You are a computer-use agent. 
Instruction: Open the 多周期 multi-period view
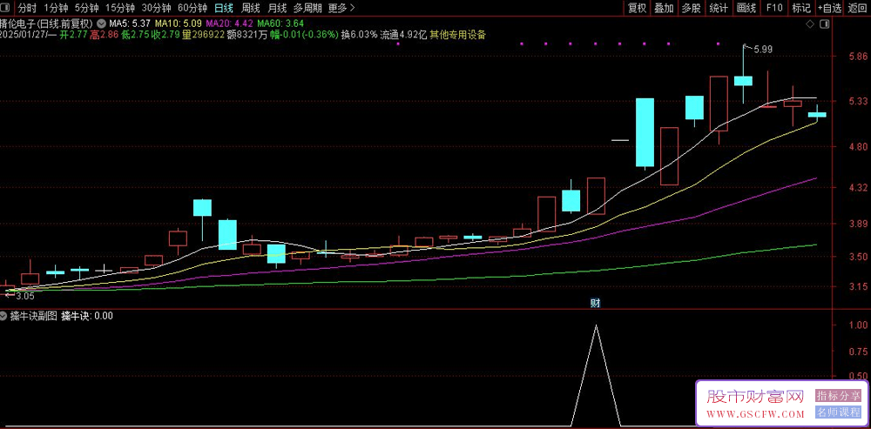pos(307,8)
